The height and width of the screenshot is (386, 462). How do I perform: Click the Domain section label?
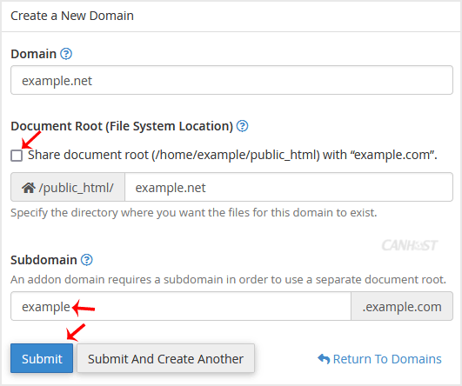(34, 54)
